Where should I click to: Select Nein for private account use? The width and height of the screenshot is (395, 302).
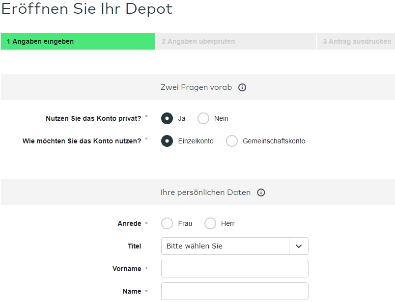point(203,118)
